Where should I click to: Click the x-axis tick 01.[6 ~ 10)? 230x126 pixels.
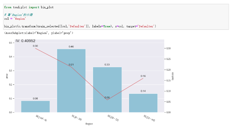(77, 118)
